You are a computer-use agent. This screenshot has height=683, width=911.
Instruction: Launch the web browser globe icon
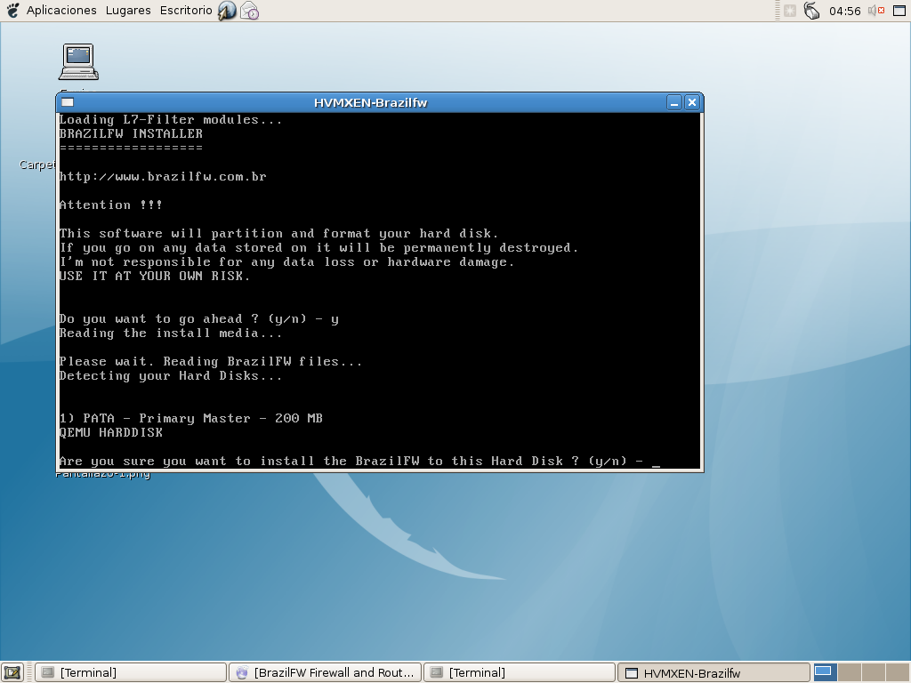[227, 11]
